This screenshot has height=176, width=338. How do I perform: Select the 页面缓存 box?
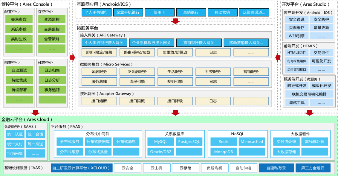(x=297, y=27)
